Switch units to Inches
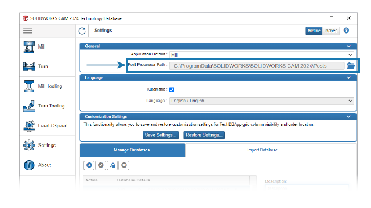The width and height of the screenshot is (371, 208). pos(331,31)
